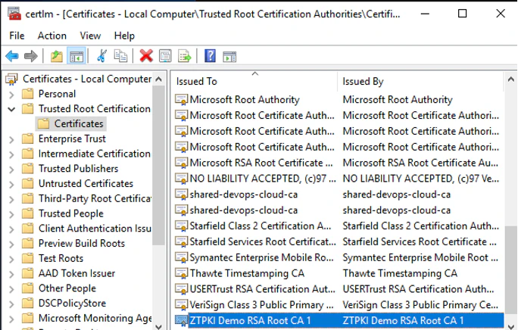This screenshot has height=330, width=518.
Task: Click certificate icon beside Thawte Timestamping CA
Action: click(181, 273)
